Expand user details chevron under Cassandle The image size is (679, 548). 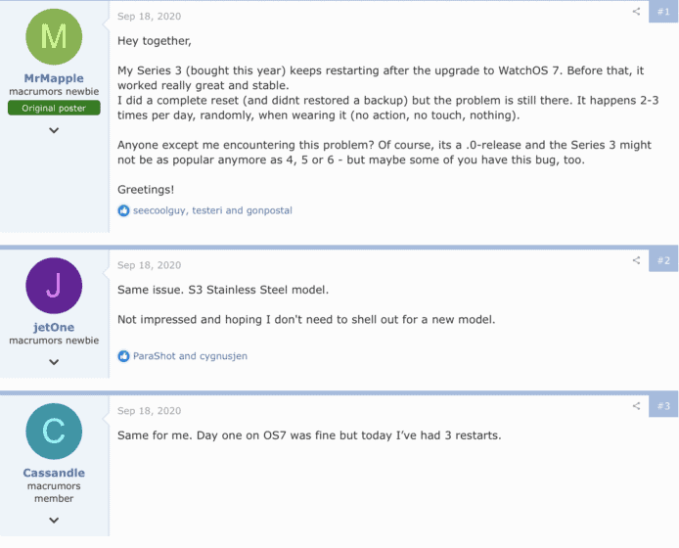coord(54,520)
